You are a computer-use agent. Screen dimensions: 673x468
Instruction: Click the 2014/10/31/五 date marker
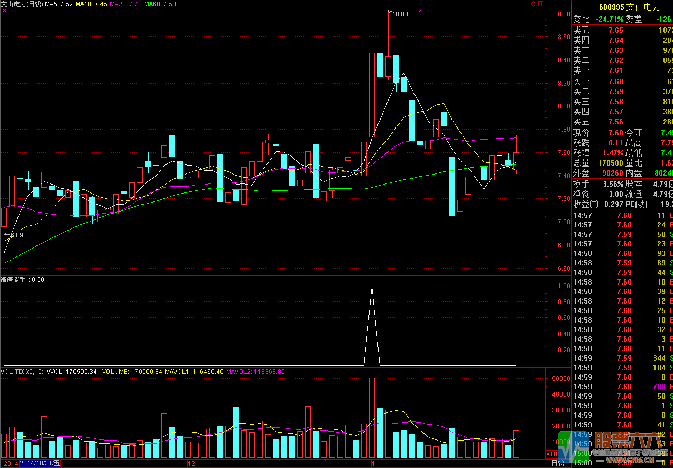[40, 463]
